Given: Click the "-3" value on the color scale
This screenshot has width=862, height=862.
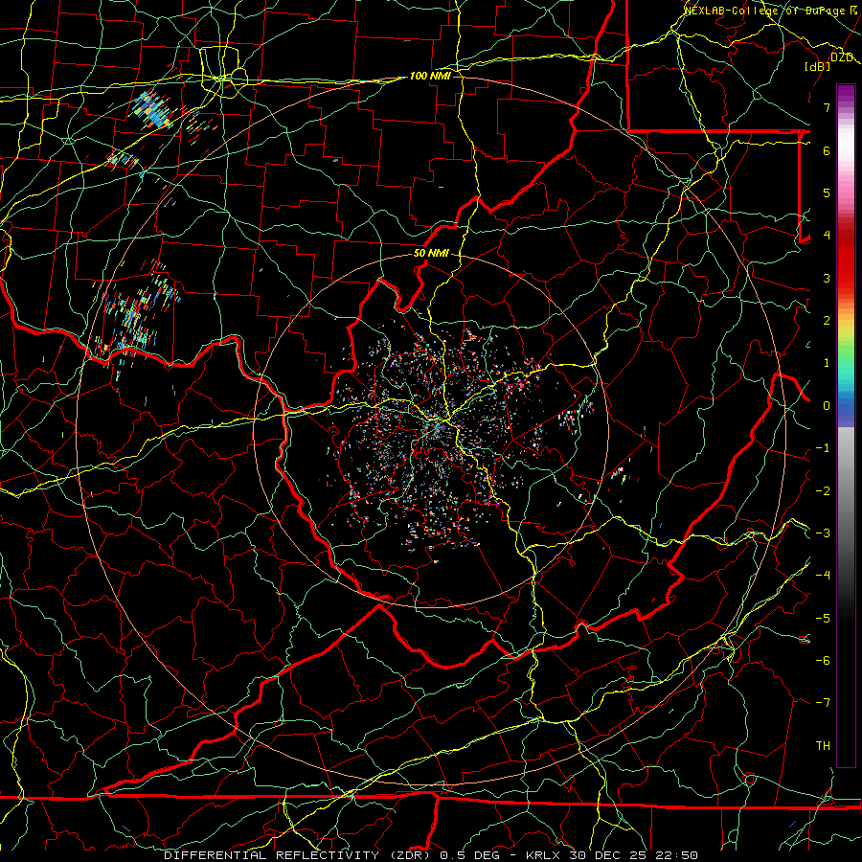Looking at the screenshot, I should pos(823,533).
